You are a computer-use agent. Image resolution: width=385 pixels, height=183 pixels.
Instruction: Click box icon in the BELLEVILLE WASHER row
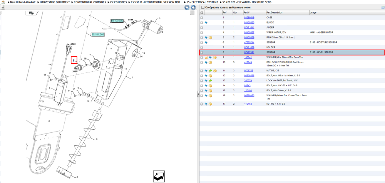click(x=211, y=63)
